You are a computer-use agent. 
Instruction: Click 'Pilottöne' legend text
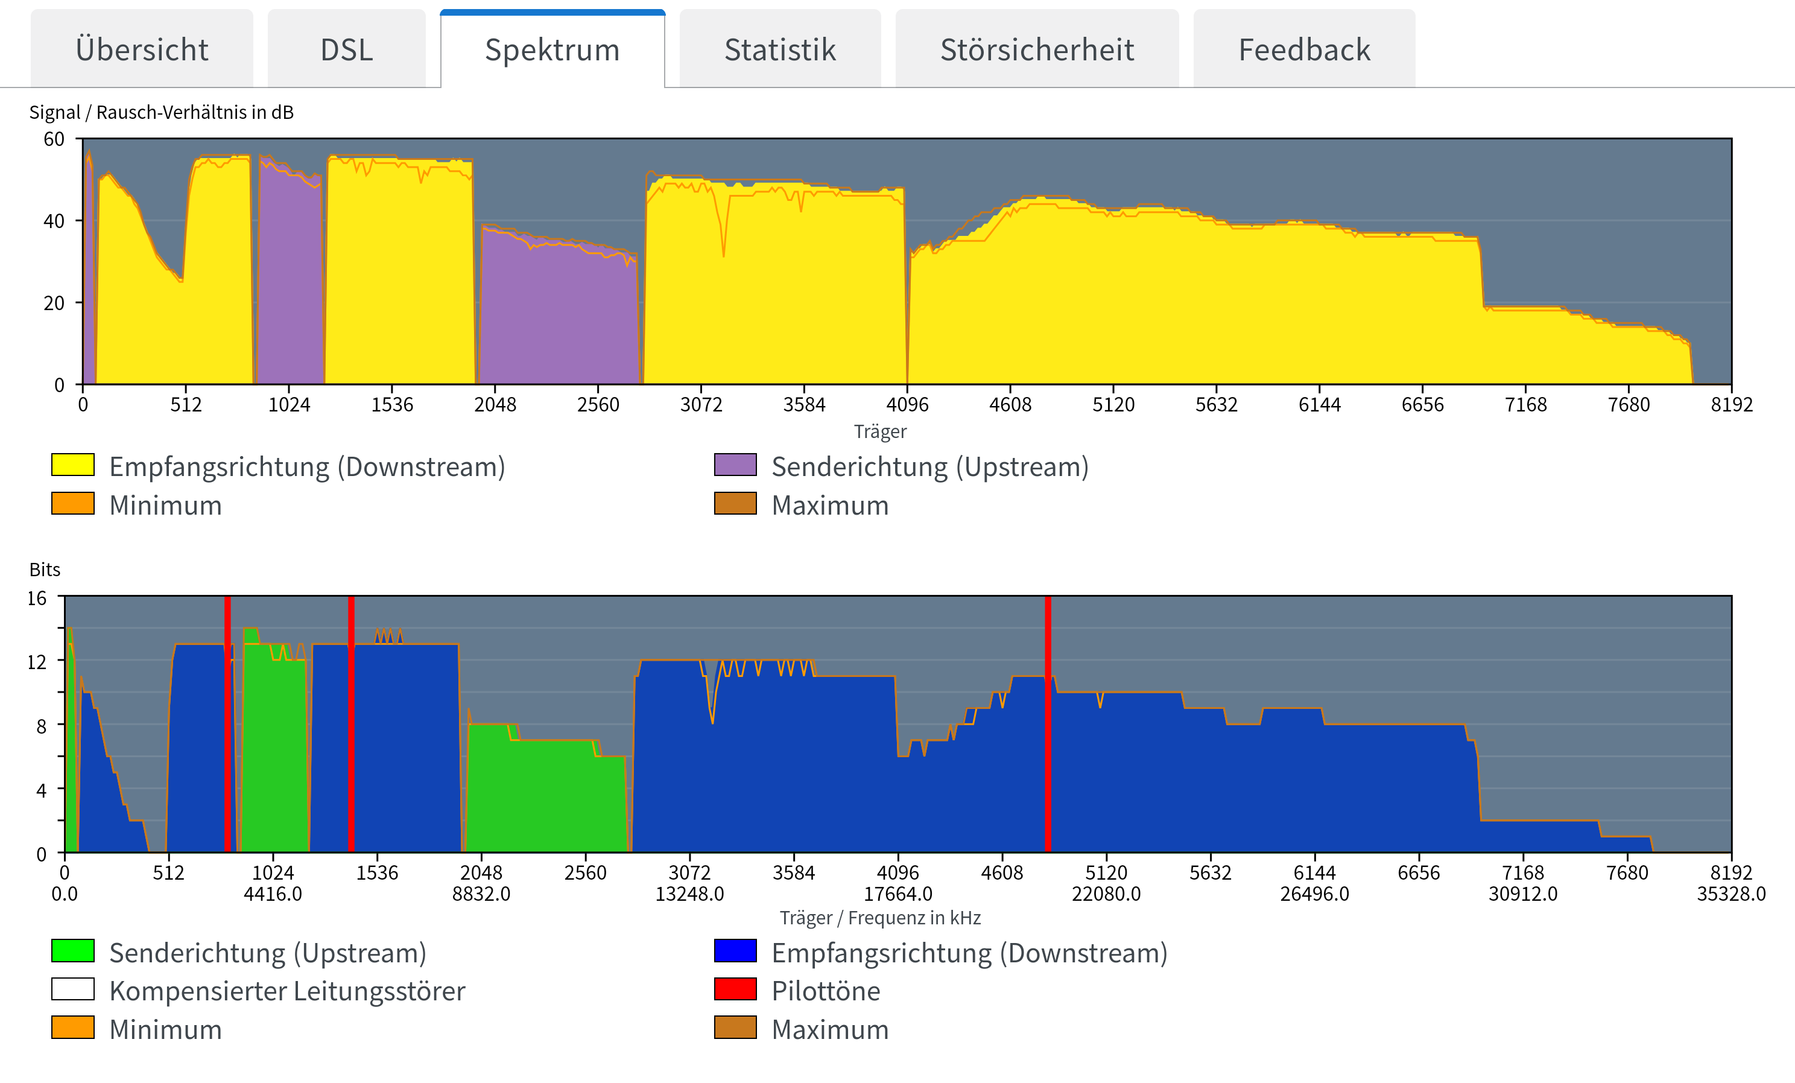(x=826, y=991)
